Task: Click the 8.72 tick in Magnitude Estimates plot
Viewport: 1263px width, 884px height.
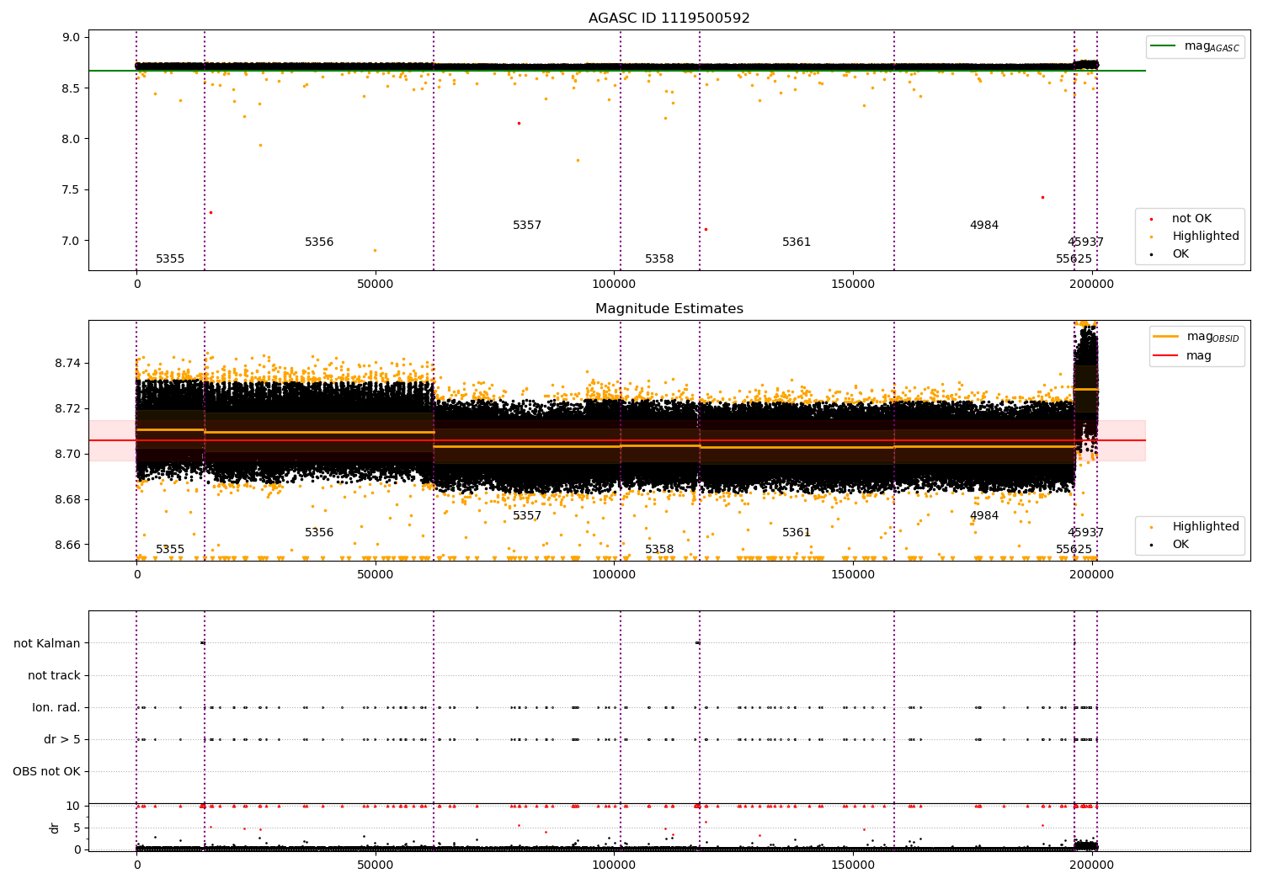Action: coord(67,408)
